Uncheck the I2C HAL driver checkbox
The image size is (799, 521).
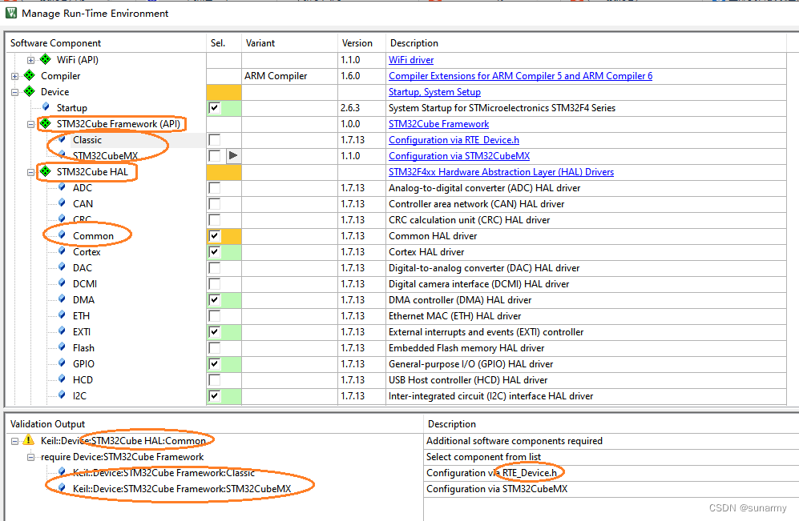215,396
